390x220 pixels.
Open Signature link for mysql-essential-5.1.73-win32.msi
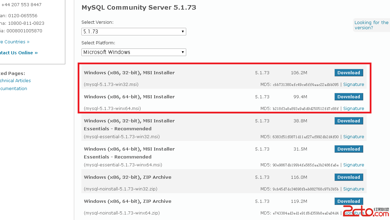click(x=354, y=136)
